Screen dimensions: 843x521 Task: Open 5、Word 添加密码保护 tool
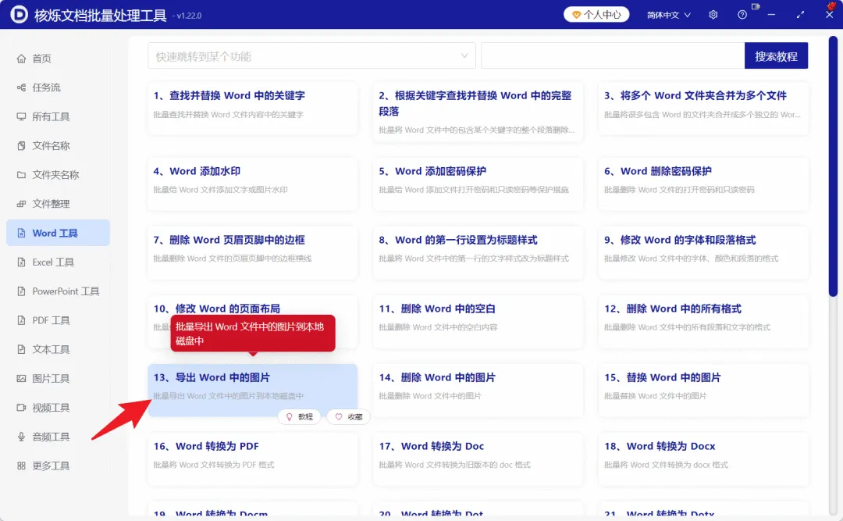point(478,184)
